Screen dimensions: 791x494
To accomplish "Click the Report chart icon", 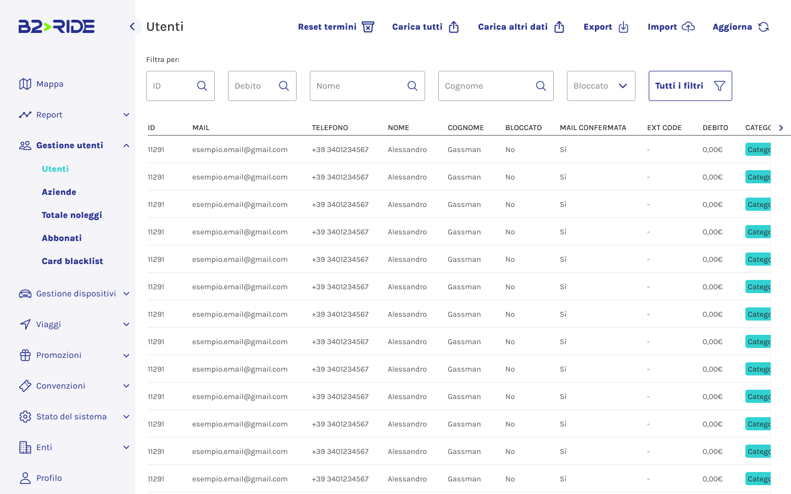I will pyautogui.click(x=25, y=115).
